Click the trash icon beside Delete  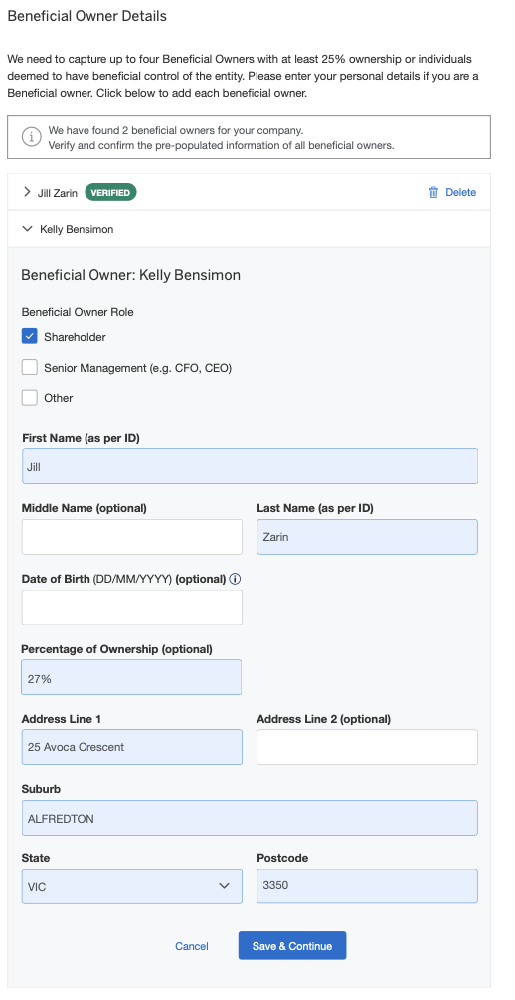[x=433, y=192]
